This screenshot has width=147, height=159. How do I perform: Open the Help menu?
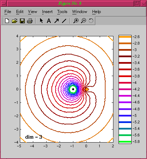97,12
